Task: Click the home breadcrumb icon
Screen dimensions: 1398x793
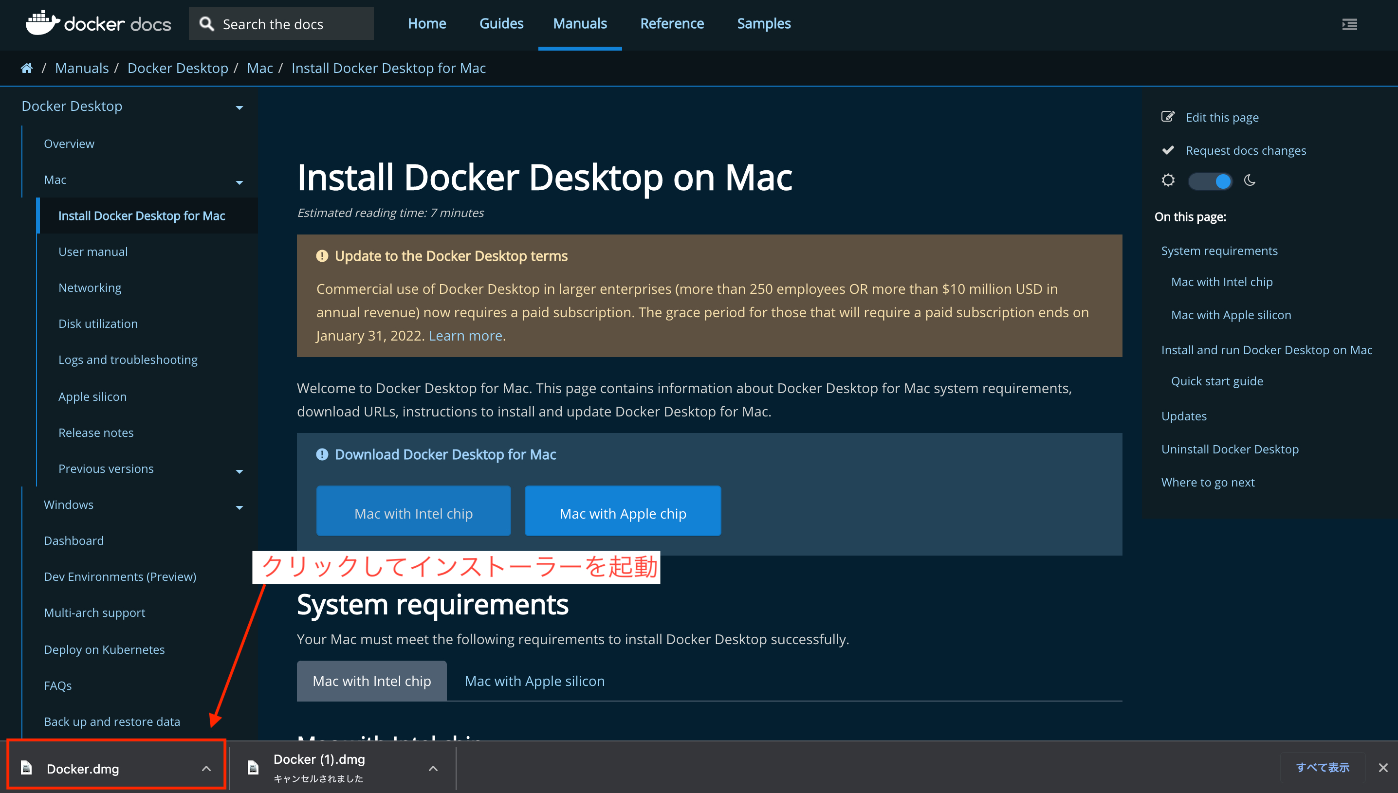Action: [x=27, y=68]
